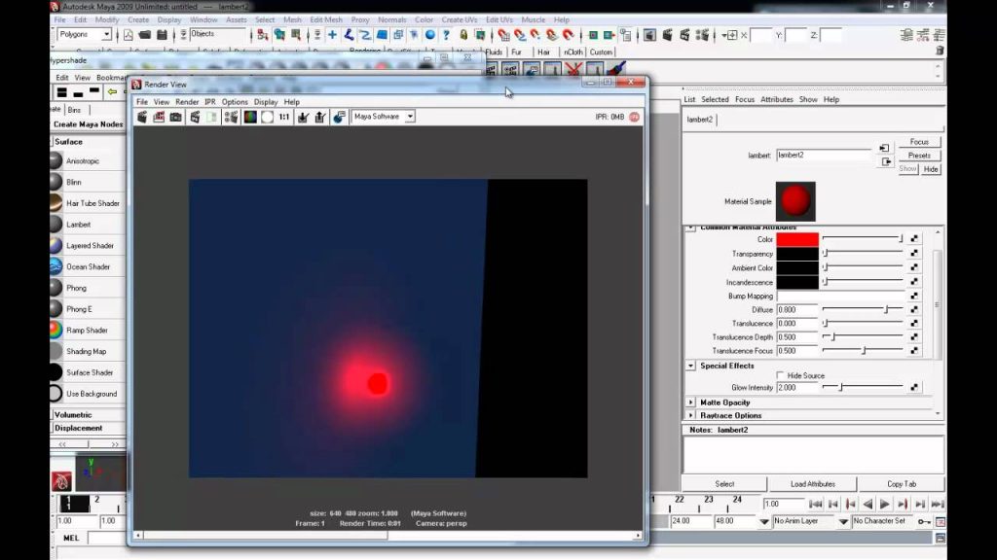Select the Anisotropic shader swatch
This screenshot has width=997, height=560.
click(55, 160)
